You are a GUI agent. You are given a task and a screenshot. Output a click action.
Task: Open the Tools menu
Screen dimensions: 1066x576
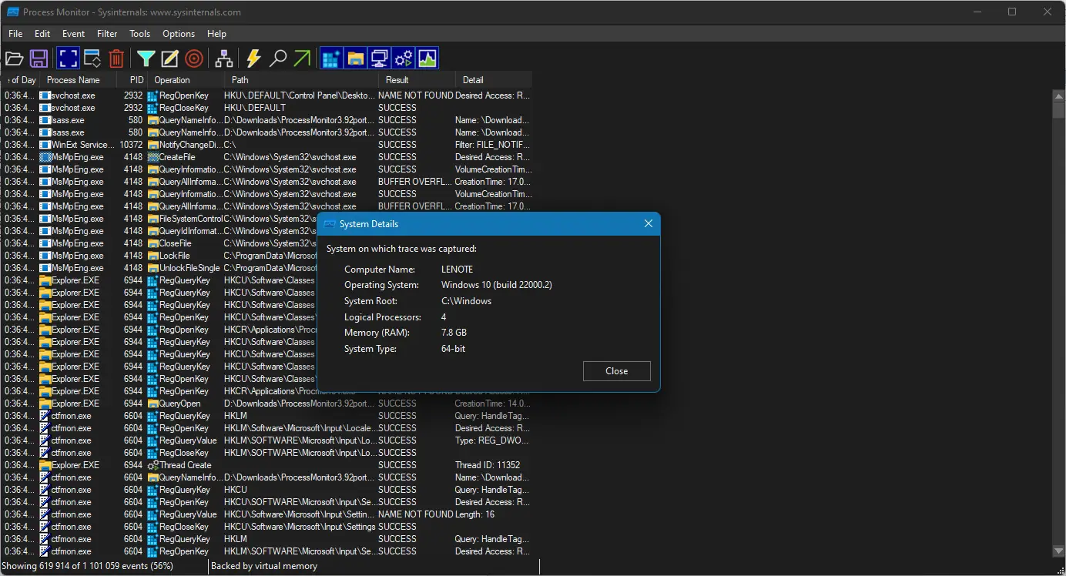(140, 34)
